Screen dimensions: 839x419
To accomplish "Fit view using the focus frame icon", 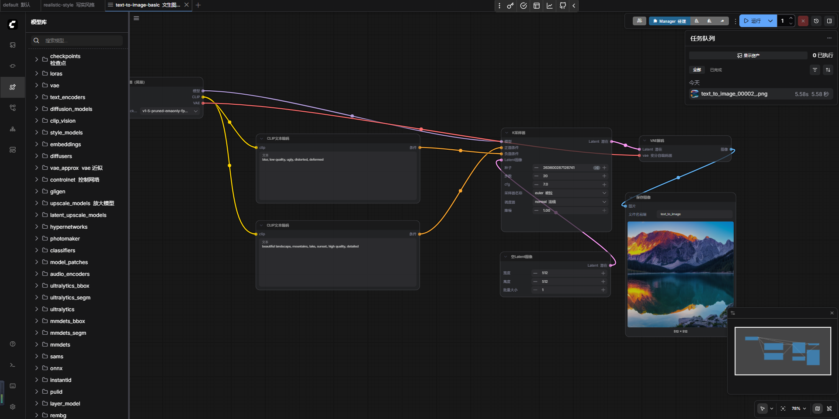I will 783,409.
